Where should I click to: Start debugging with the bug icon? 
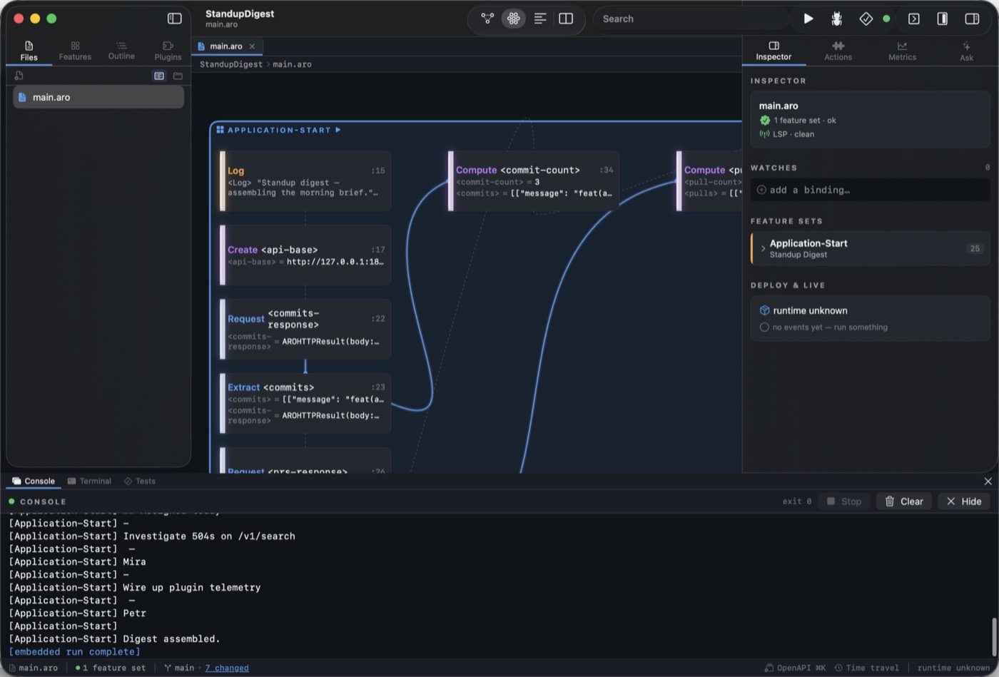pyautogui.click(x=837, y=19)
